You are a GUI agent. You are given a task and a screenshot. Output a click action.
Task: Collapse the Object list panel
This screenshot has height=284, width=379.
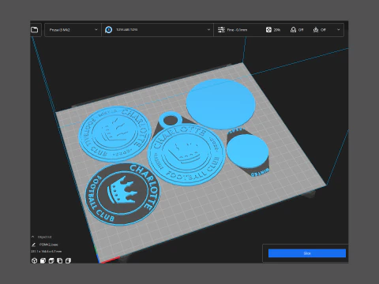click(33, 237)
